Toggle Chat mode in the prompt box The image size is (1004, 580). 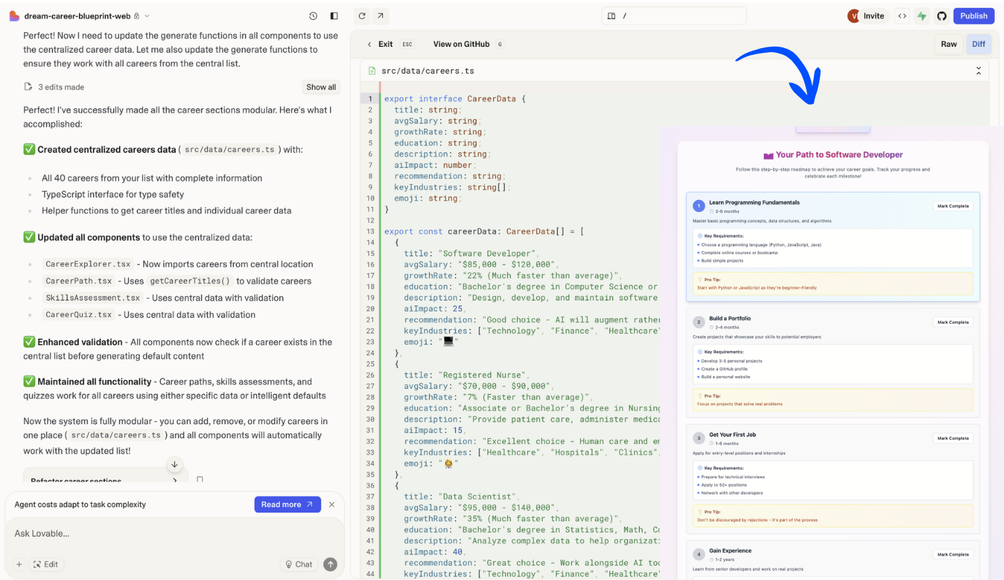(299, 564)
